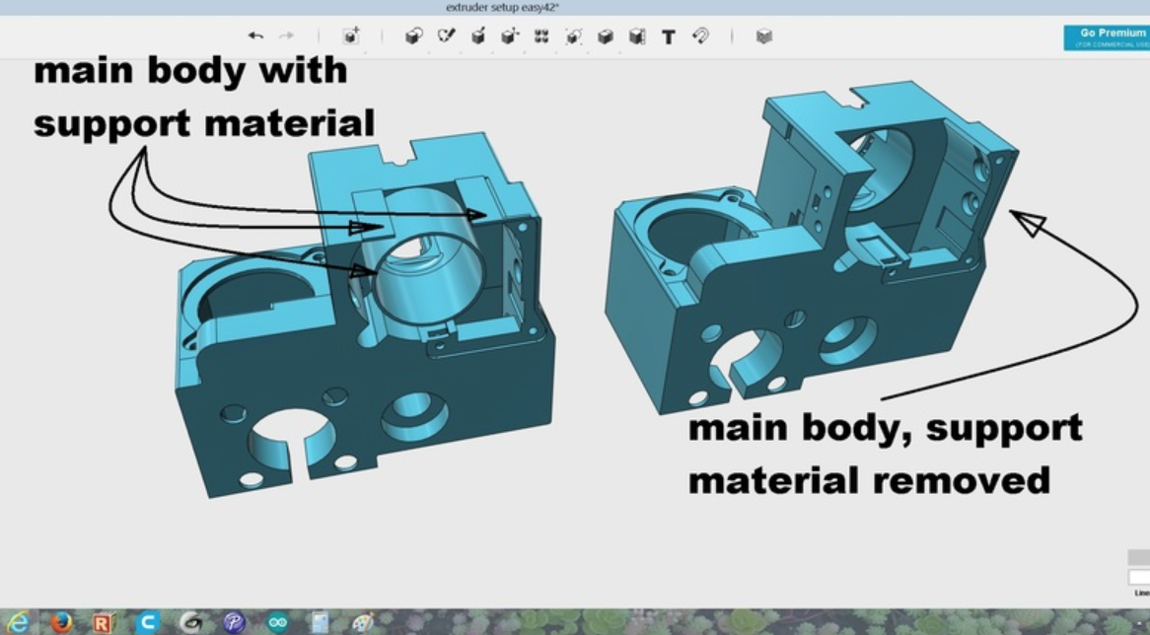
Task: Open the Transform tool menu
Action: coord(351,36)
